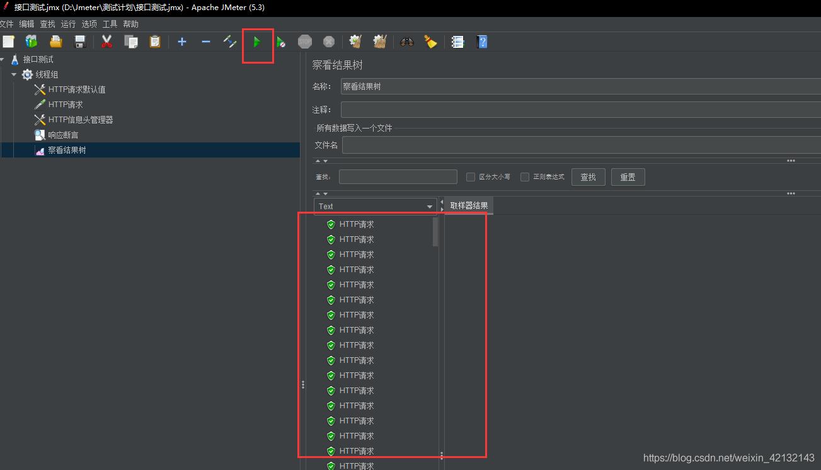Click the Open folder icon in toolbar
Image resolution: width=821 pixels, height=470 pixels.
56,42
